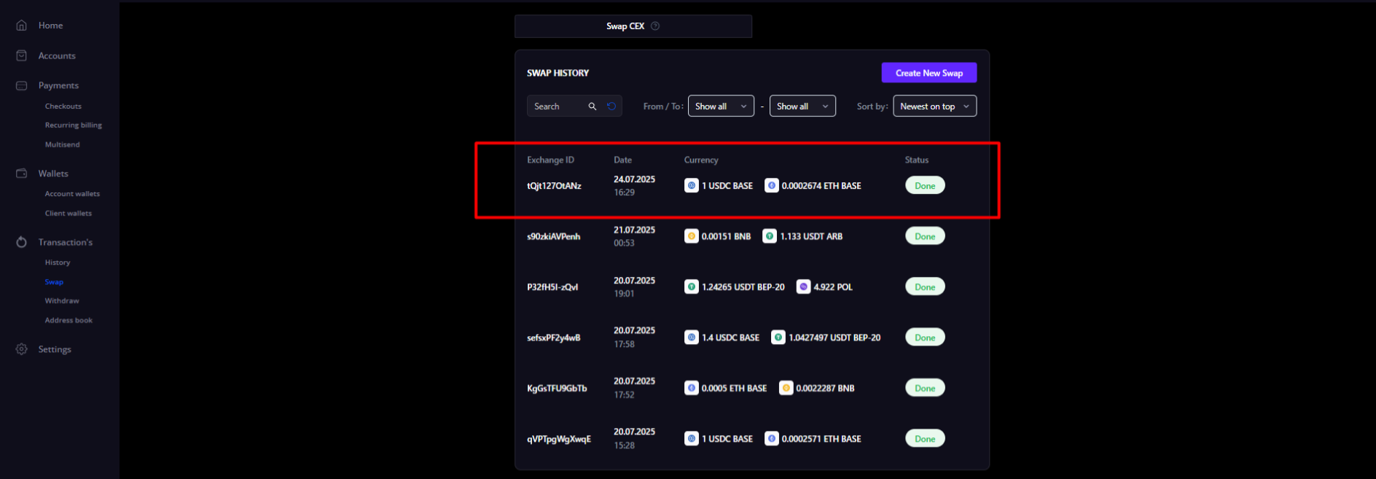Click the Home icon in sidebar
This screenshot has width=1376, height=479.
point(22,26)
